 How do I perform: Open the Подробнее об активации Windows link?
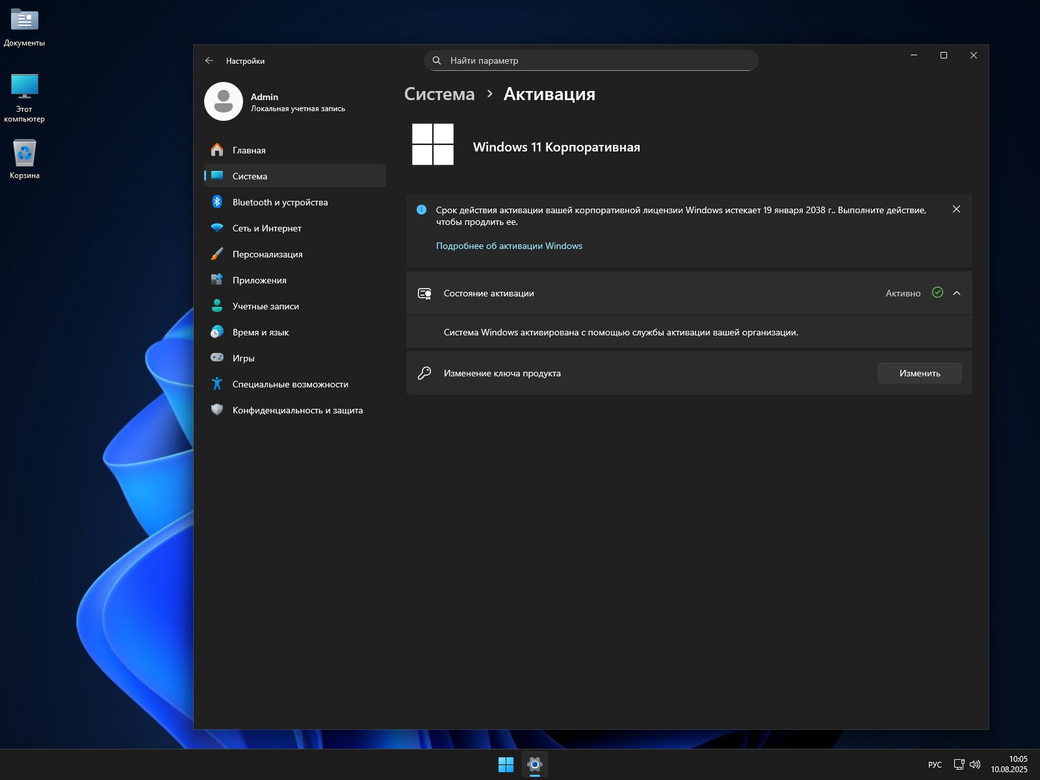[x=509, y=246]
